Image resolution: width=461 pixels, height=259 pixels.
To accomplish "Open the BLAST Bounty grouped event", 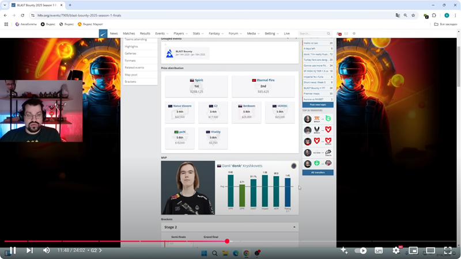I will pos(187,53).
